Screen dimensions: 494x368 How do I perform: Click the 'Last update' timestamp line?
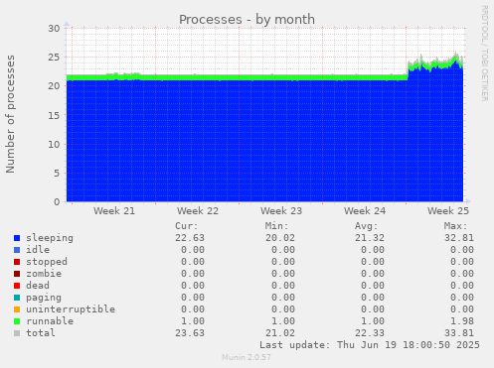tap(370, 345)
